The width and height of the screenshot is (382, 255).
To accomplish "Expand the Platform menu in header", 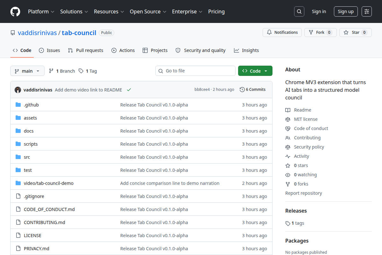I will (x=41, y=11).
